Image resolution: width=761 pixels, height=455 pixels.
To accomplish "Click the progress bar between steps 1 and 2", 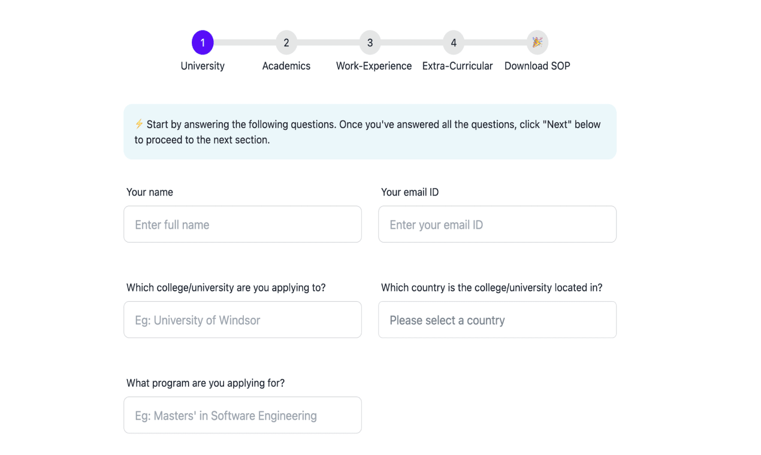I will pos(244,43).
